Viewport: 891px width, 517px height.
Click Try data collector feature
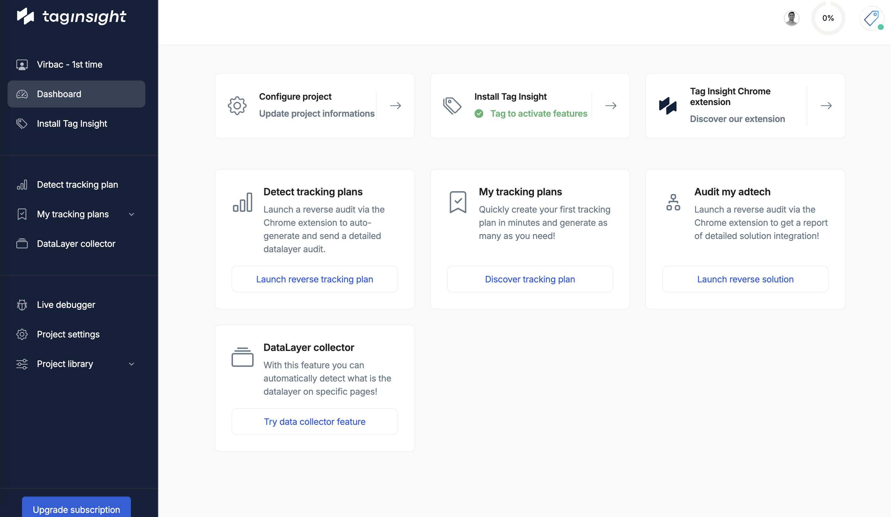tap(314, 421)
